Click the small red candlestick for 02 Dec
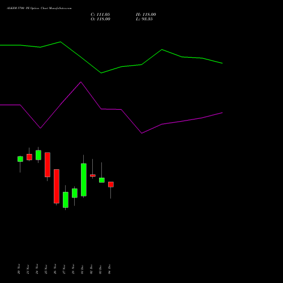 (93, 175)
